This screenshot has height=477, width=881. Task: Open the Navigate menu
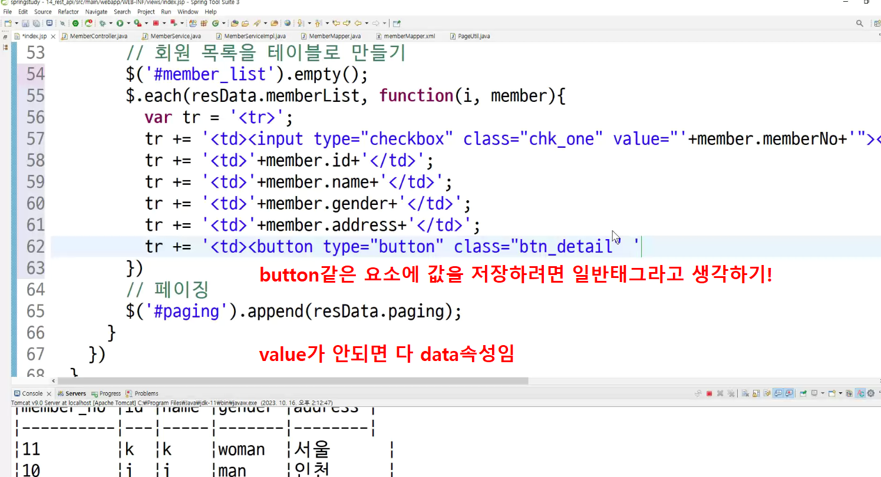tap(97, 12)
